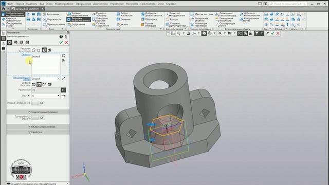The image size is (329, 185).
Task: Open the Моделирование menu
Action: pyautogui.click(x=64, y=4)
